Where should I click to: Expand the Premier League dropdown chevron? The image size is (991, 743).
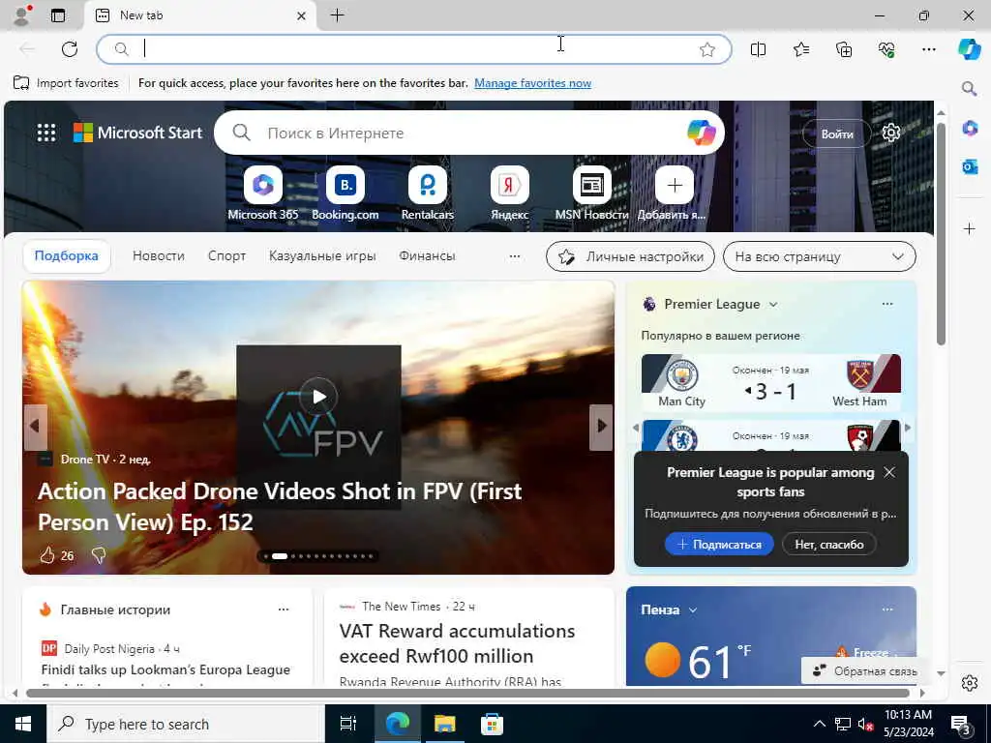[x=773, y=305]
